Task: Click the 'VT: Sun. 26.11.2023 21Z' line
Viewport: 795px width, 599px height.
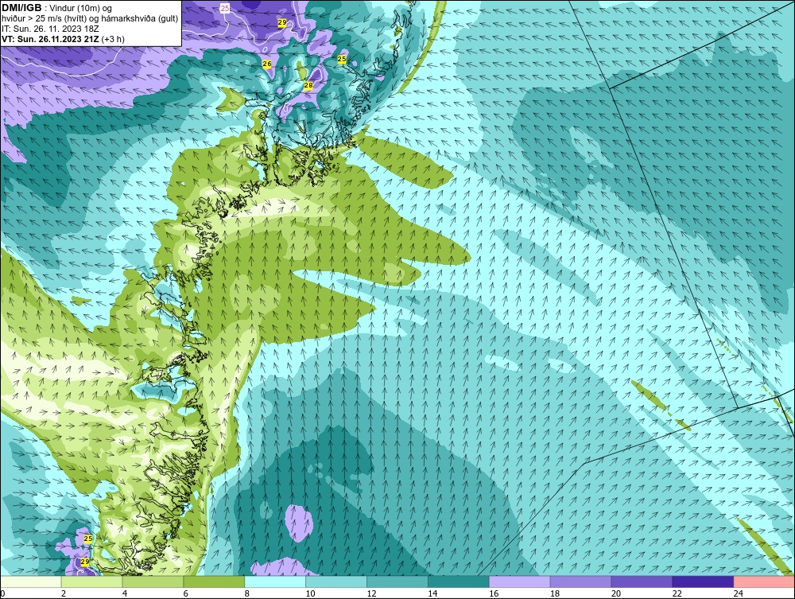Action: pyautogui.click(x=51, y=39)
